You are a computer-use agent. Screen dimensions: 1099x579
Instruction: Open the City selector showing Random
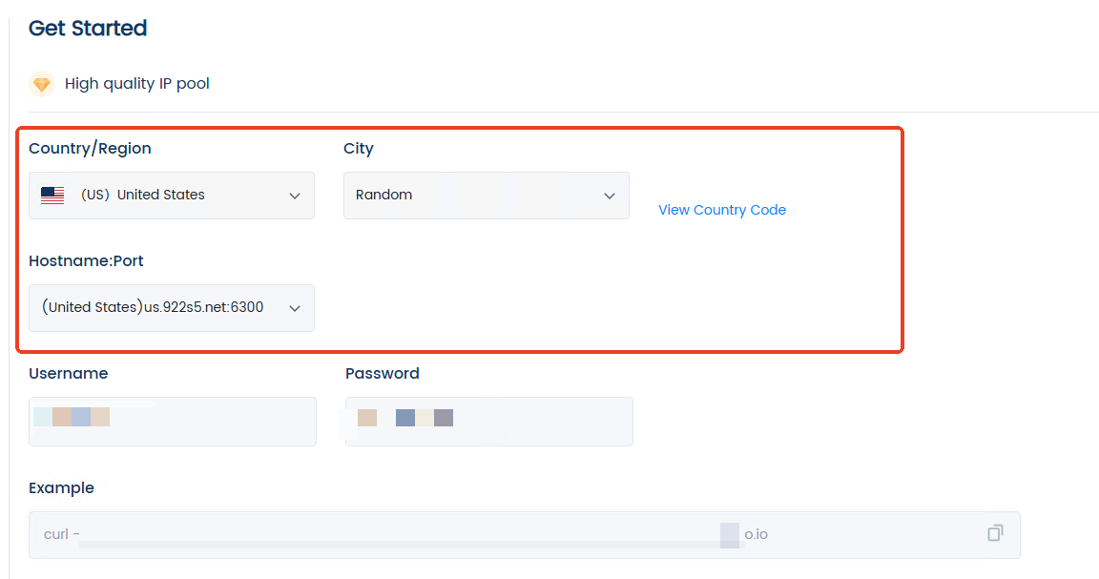coord(477,196)
